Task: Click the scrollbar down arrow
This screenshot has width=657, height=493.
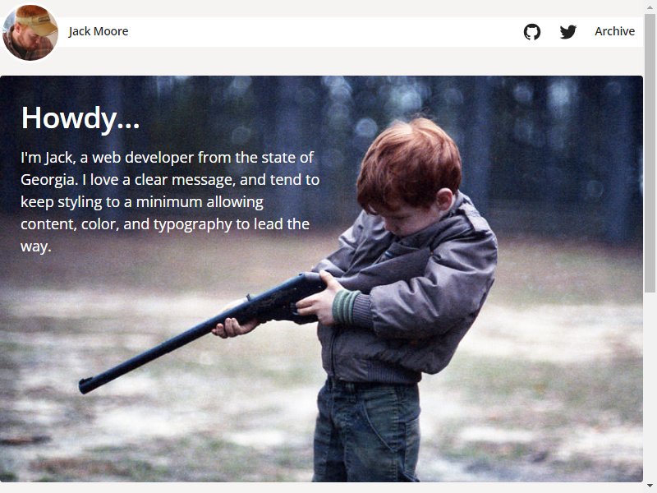Action: click(650, 486)
